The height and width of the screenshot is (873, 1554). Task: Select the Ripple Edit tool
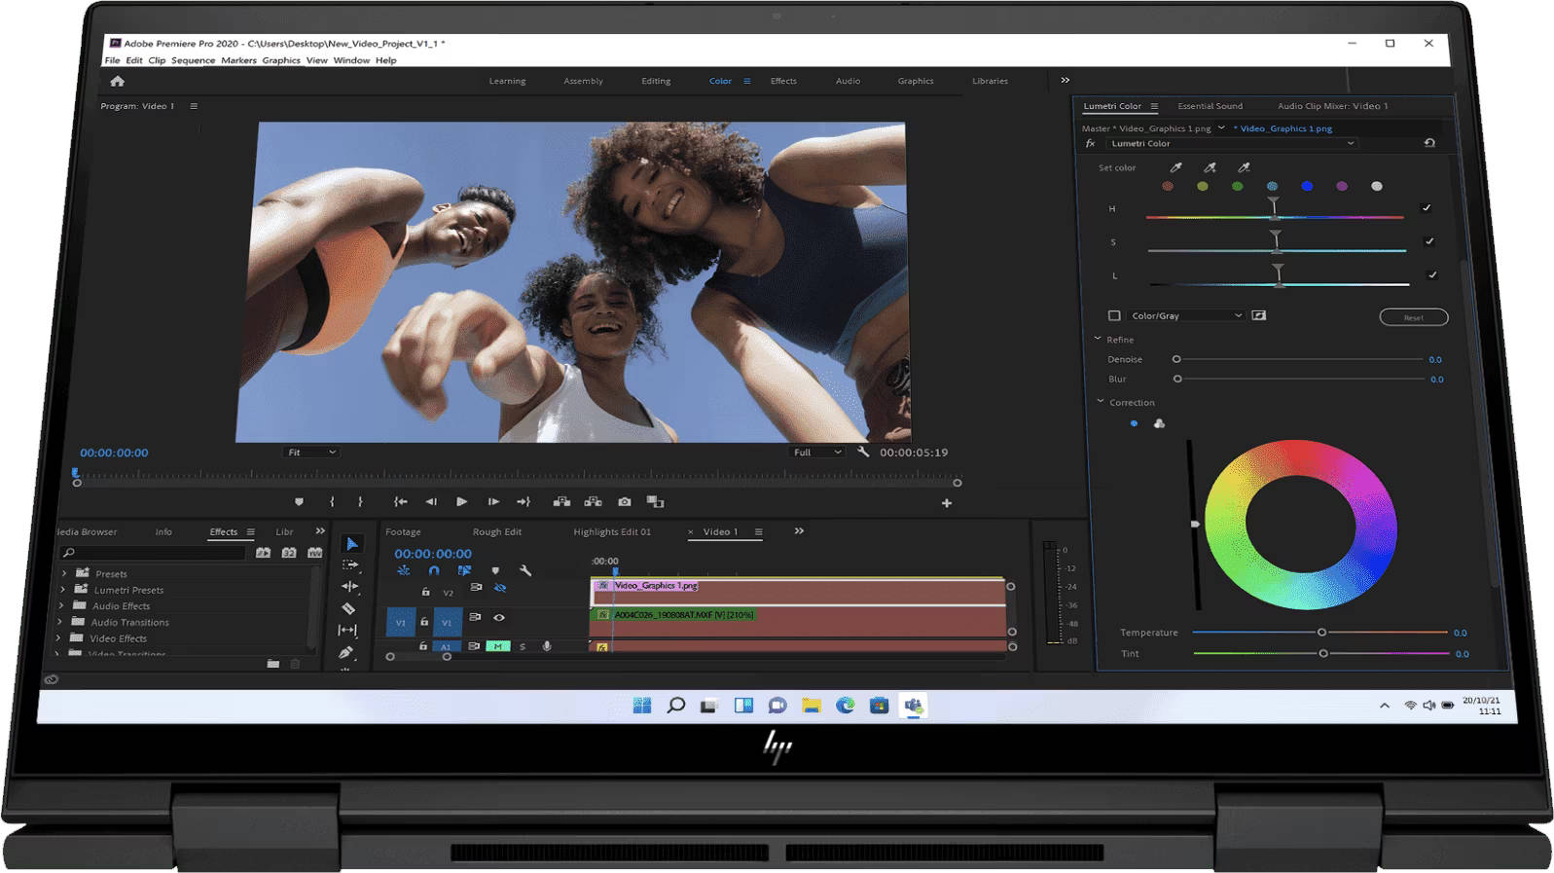coord(349,586)
